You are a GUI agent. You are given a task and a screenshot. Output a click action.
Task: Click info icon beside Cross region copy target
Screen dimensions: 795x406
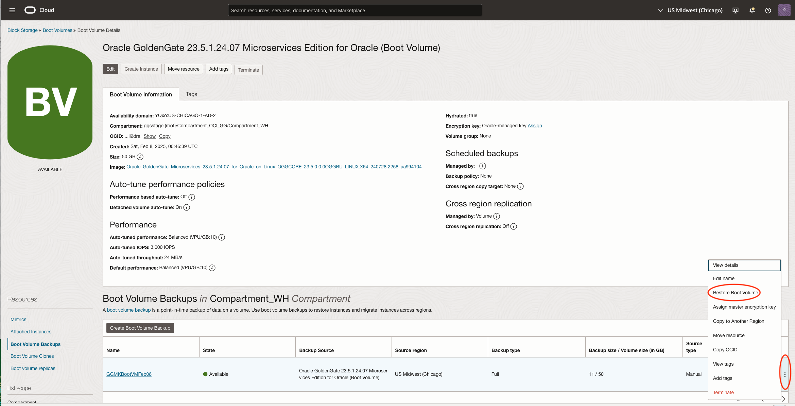click(x=520, y=186)
